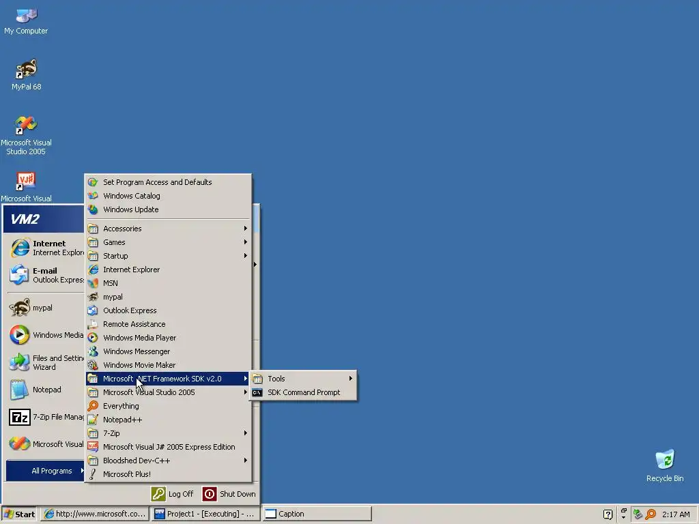Click the MSN butterfly icon
Screen dimensions: 699x524
tap(93, 283)
